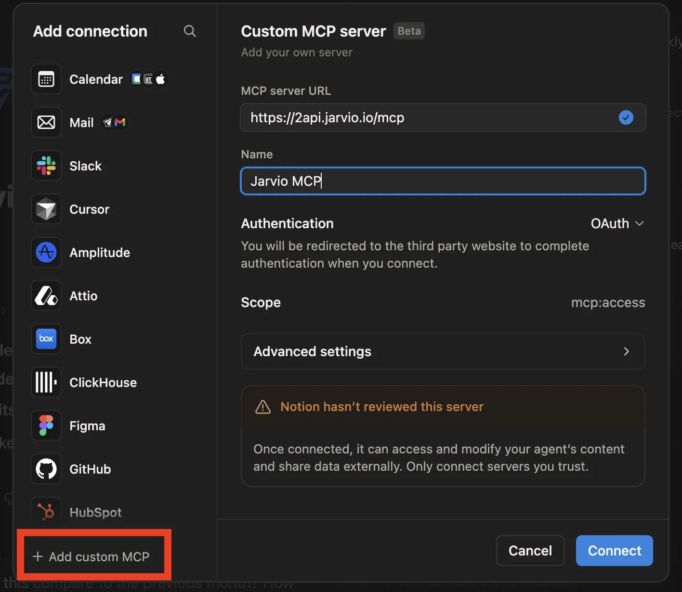
Task: Click the Authentication label
Action: tap(287, 223)
